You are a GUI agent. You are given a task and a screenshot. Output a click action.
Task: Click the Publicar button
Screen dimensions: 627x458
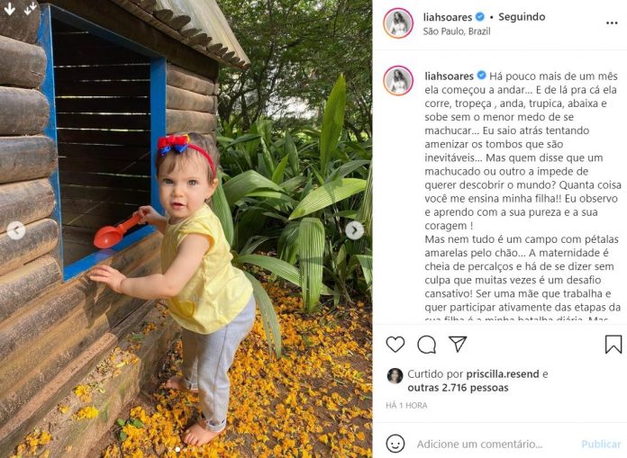pos(601,444)
